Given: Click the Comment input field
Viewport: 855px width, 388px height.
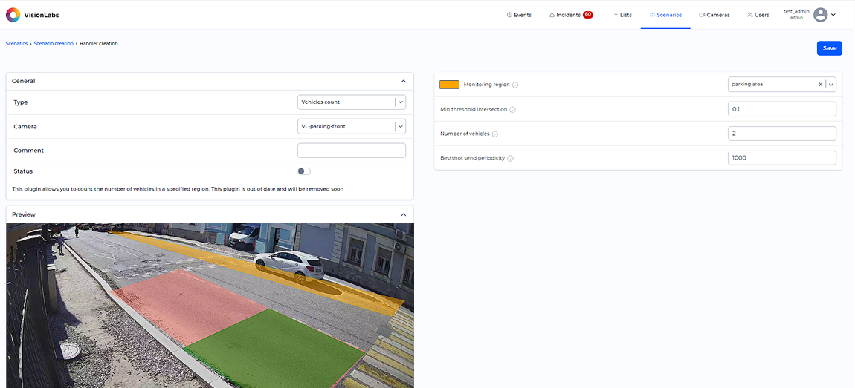Looking at the screenshot, I should point(351,151).
